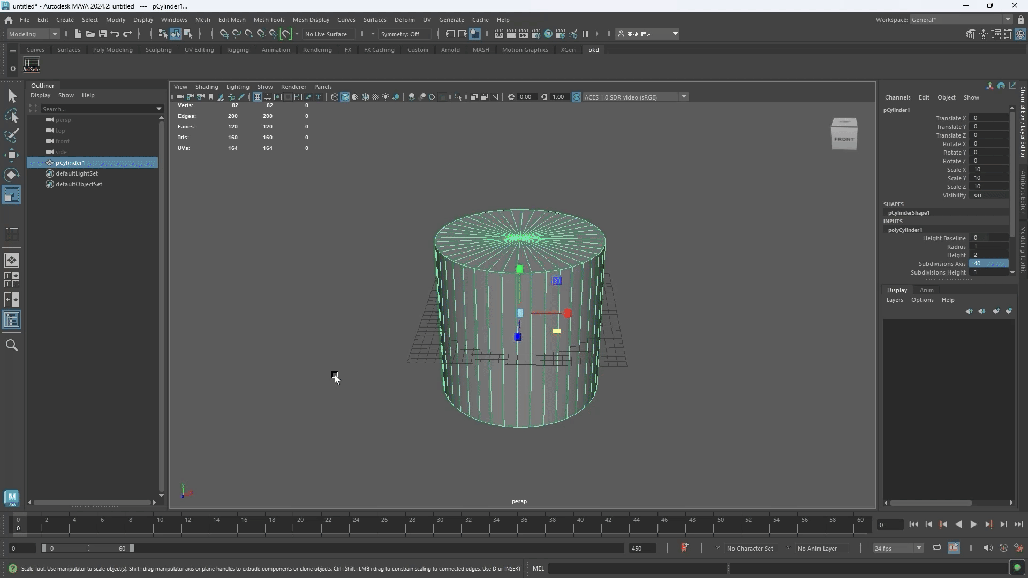This screenshot has height=578, width=1028.
Task: Click the Paint Selection tool
Action: (x=12, y=135)
